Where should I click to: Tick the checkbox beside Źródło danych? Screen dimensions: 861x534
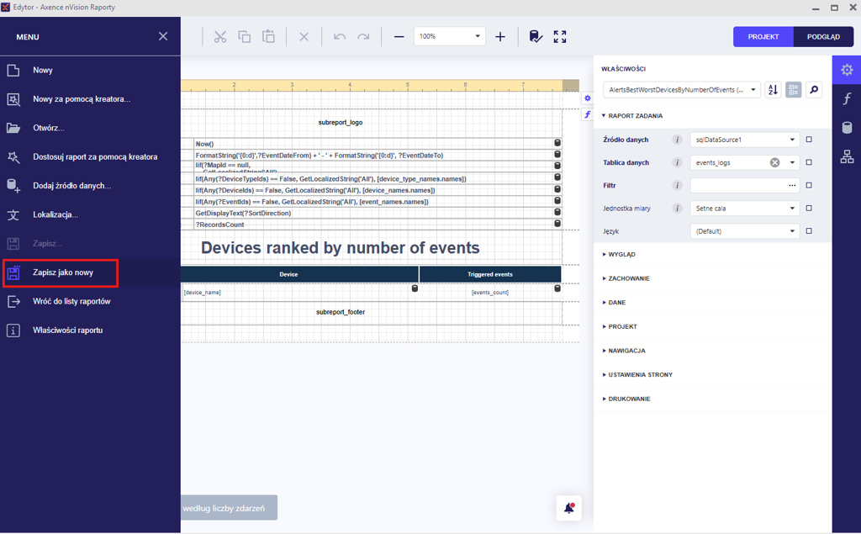pos(809,140)
